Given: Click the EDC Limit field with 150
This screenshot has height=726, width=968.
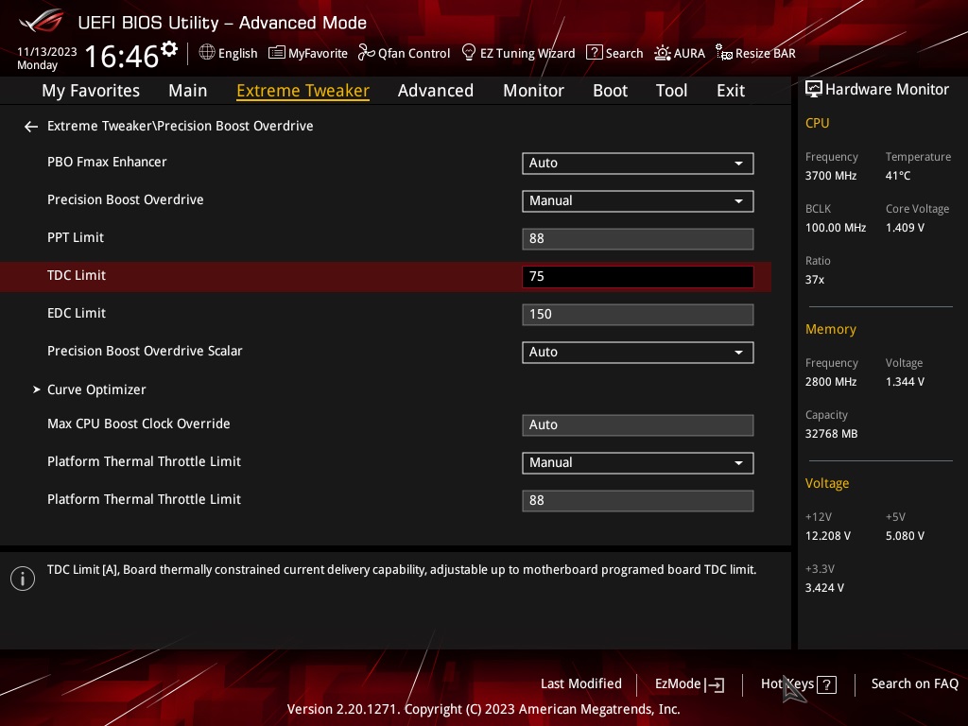Looking at the screenshot, I should pos(638,314).
